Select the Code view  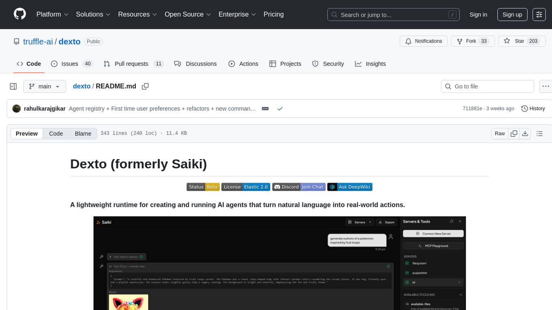[56, 133]
